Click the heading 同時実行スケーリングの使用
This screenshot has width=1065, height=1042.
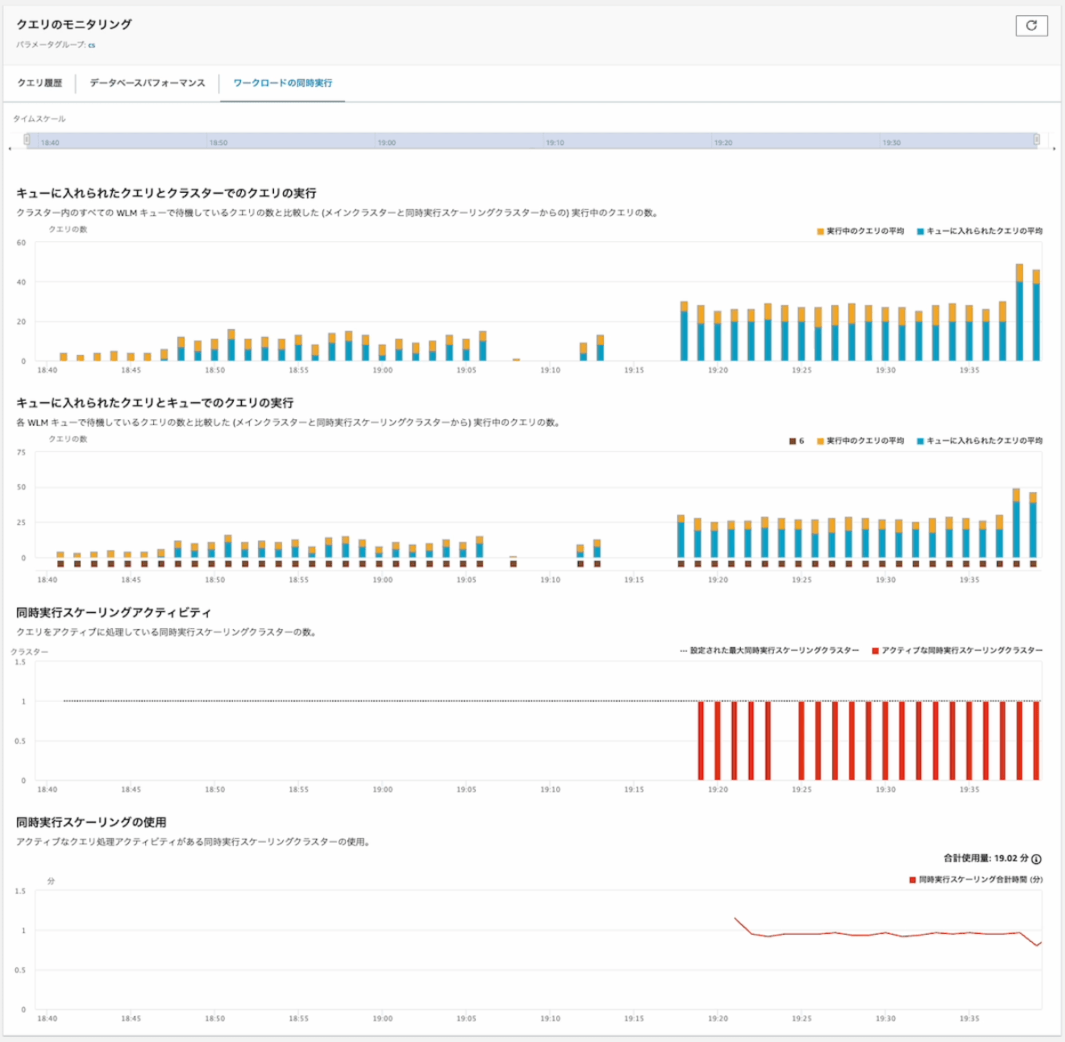[92, 822]
